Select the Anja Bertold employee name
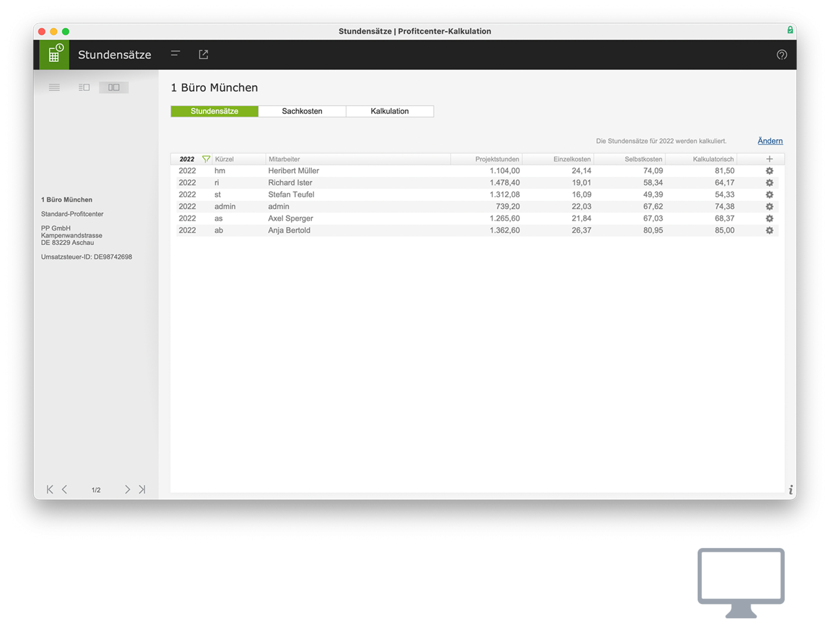 289,230
